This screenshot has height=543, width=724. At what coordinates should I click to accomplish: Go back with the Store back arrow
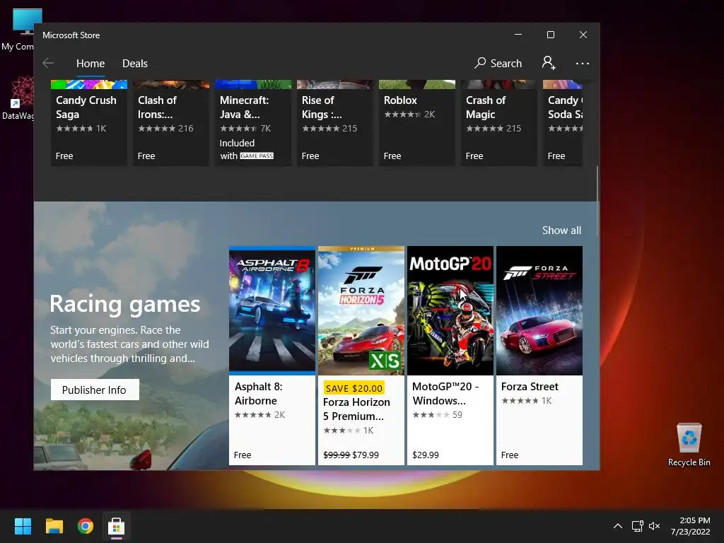point(48,63)
